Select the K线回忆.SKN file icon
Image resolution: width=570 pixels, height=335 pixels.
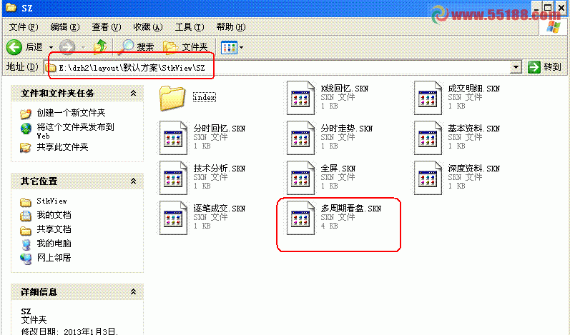[300, 98]
